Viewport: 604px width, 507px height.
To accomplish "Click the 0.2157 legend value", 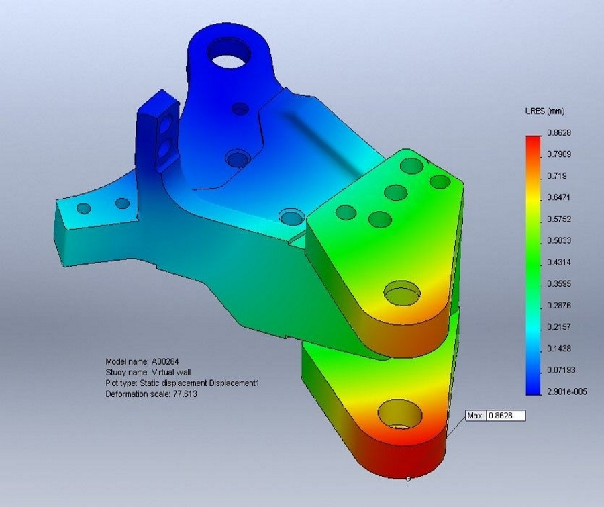I will 558,327.
